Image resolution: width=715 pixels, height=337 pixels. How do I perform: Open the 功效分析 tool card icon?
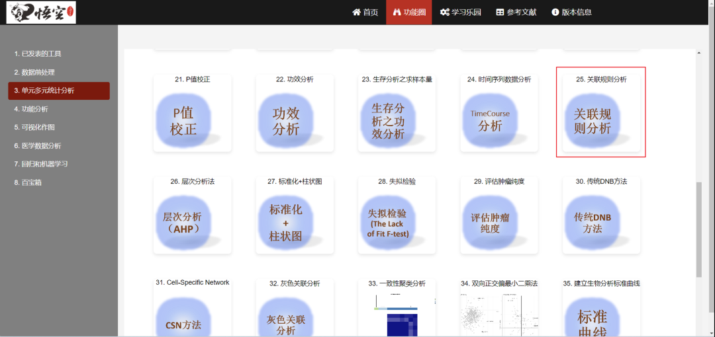pos(287,122)
